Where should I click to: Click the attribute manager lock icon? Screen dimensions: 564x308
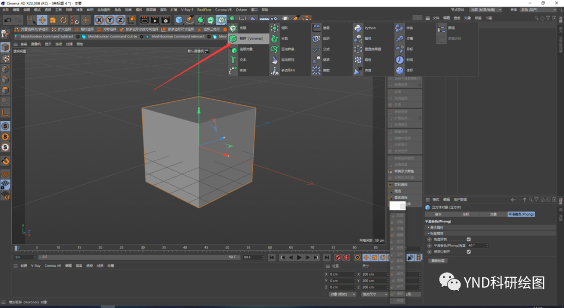pyautogui.click(x=543, y=200)
